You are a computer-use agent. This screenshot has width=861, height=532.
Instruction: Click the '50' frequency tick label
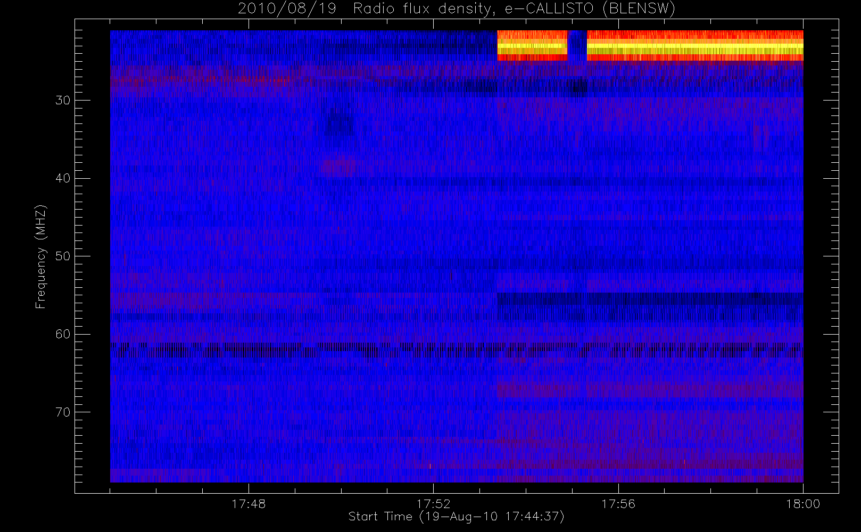(63, 256)
